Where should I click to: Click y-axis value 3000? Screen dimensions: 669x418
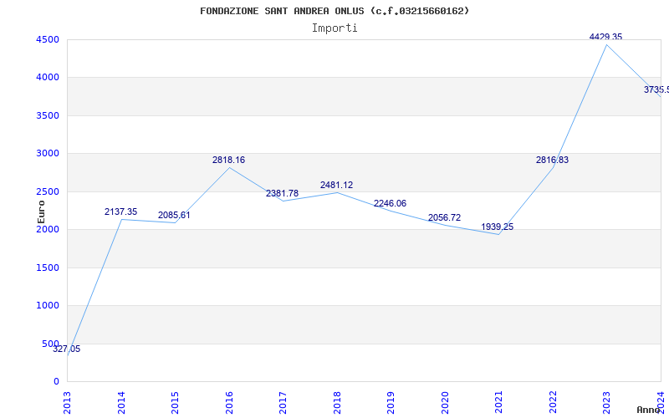click(x=48, y=154)
